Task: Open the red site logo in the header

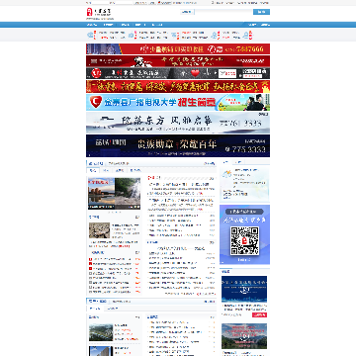Action: pos(99,13)
